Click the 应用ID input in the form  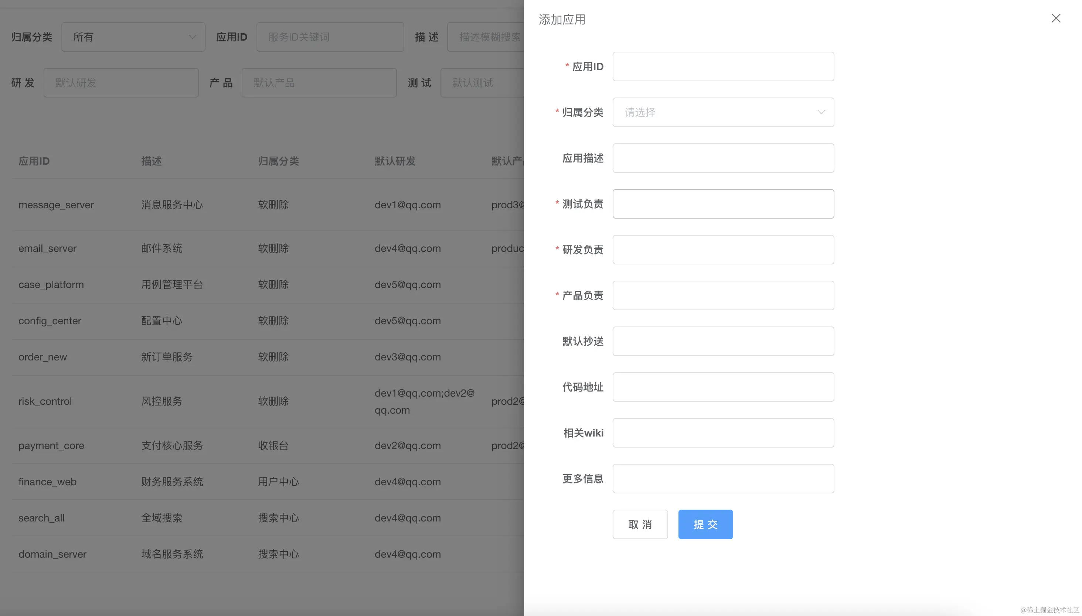click(722, 66)
